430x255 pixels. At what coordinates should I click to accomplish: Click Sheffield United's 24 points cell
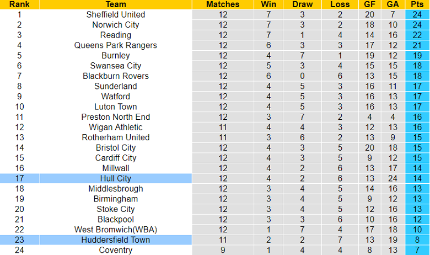point(417,14)
